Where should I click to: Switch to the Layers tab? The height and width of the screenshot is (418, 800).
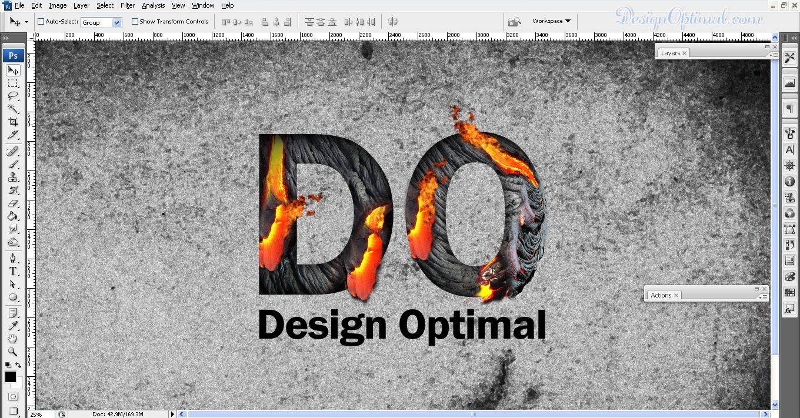670,53
